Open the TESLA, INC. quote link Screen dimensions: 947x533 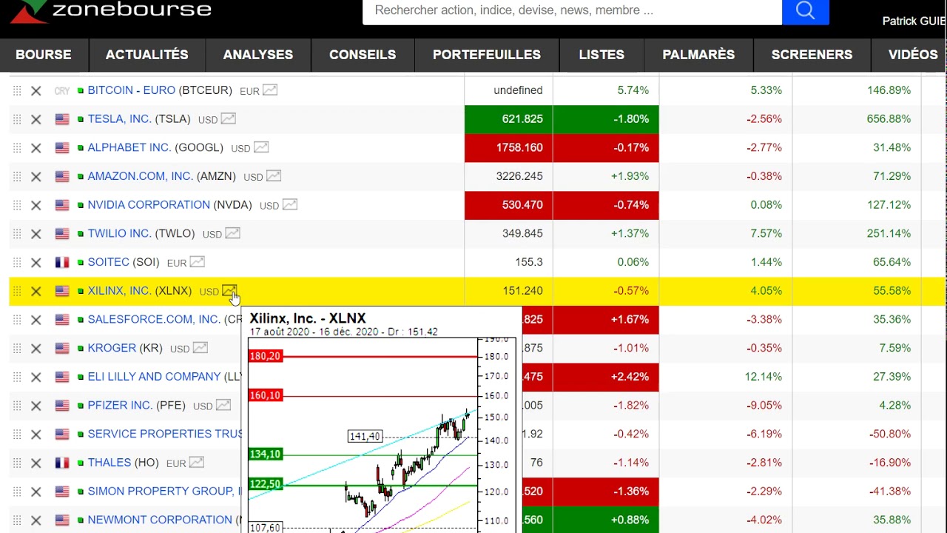click(x=120, y=119)
